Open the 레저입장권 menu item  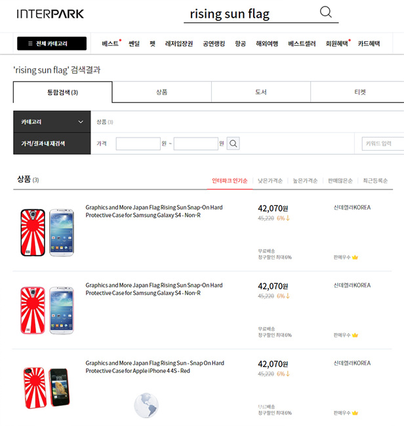179,43
